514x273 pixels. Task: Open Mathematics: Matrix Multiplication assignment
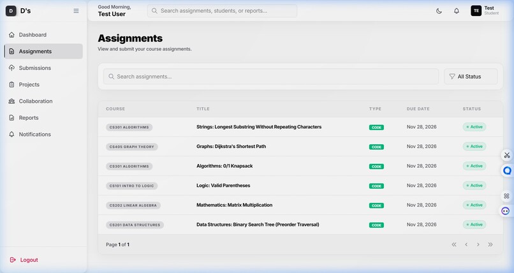click(235, 205)
